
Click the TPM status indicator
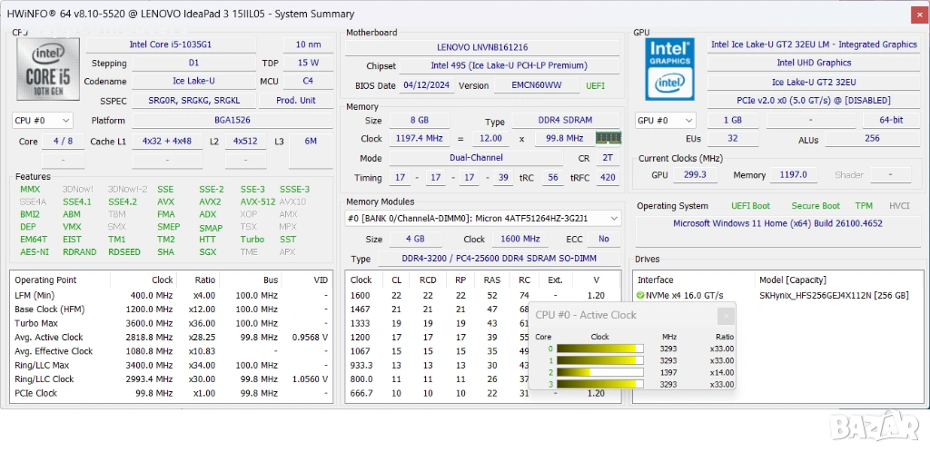click(863, 206)
